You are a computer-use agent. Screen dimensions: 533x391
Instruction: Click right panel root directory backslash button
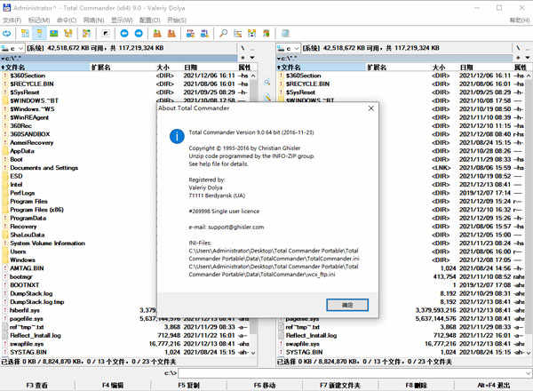coord(518,48)
